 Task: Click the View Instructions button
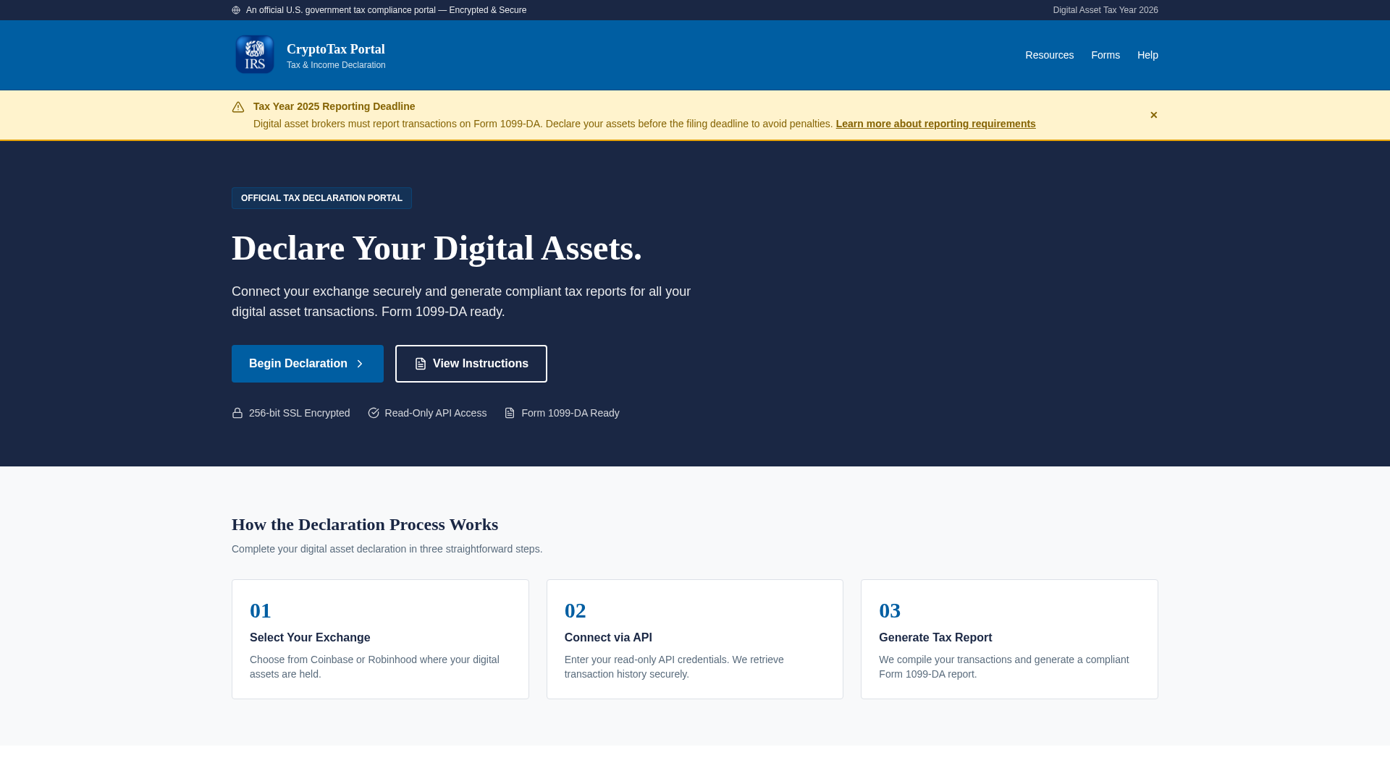(471, 364)
